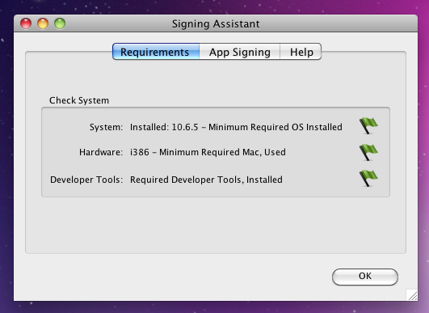Click the green flag beside Developer Tools row
The image size is (429, 313).
[x=368, y=178]
